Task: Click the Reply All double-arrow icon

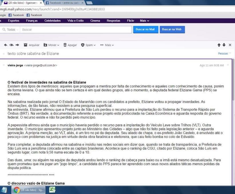Action: (11, 45)
